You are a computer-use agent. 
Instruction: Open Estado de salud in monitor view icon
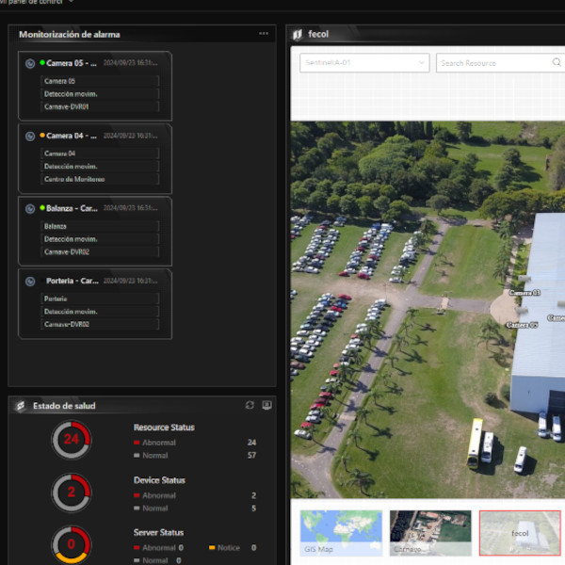coord(266,405)
